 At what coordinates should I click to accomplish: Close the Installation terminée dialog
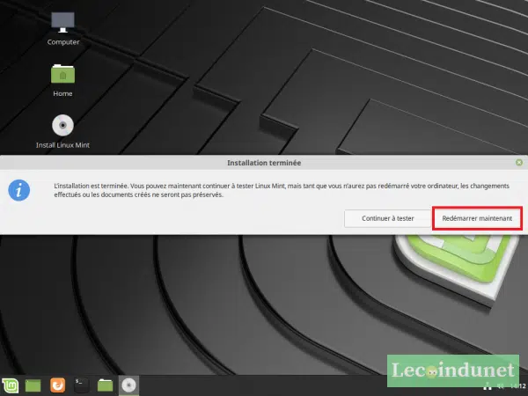(x=519, y=163)
